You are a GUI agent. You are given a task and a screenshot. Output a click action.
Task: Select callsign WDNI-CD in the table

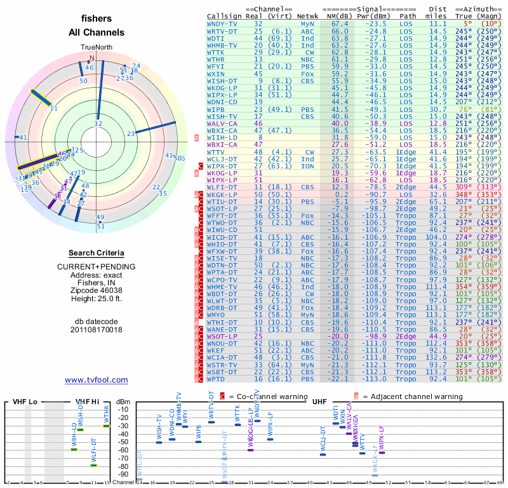pos(222,102)
